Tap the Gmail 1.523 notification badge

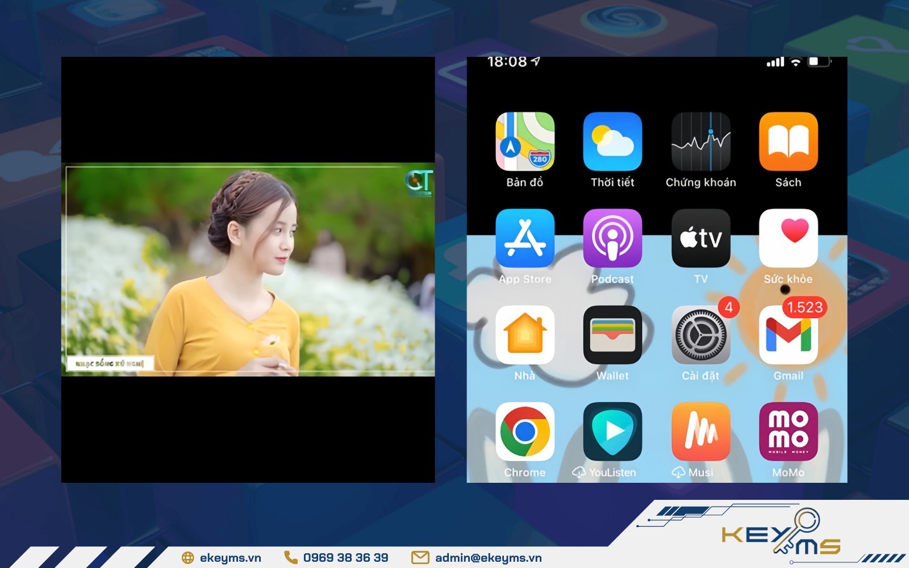click(x=804, y=307)
